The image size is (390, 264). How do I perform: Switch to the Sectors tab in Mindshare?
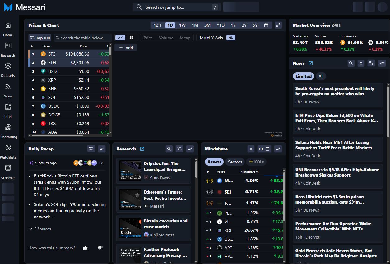235,162
